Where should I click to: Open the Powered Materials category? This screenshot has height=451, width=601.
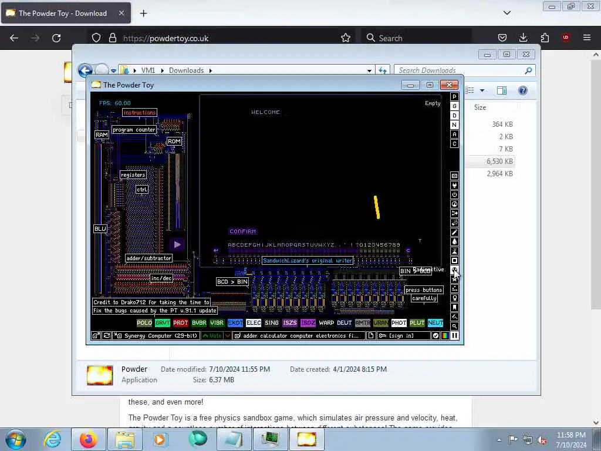pos(454,194)
